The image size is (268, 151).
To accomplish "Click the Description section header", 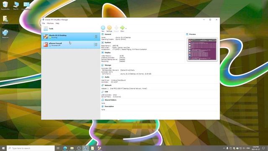I will point(109,107).
